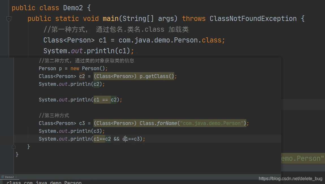The width and height of the screenshot is (325, 184).
Task: Click the c1==c3 expression
Action: (131, 139)
